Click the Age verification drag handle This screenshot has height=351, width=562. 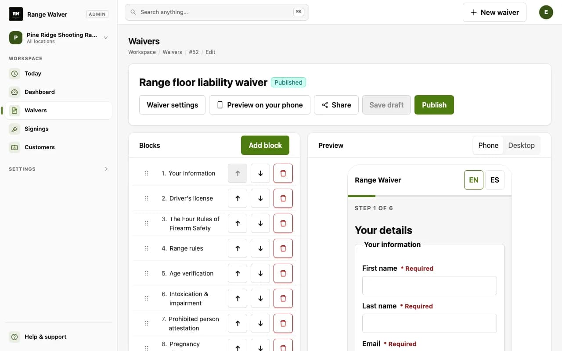coord(147,273)
